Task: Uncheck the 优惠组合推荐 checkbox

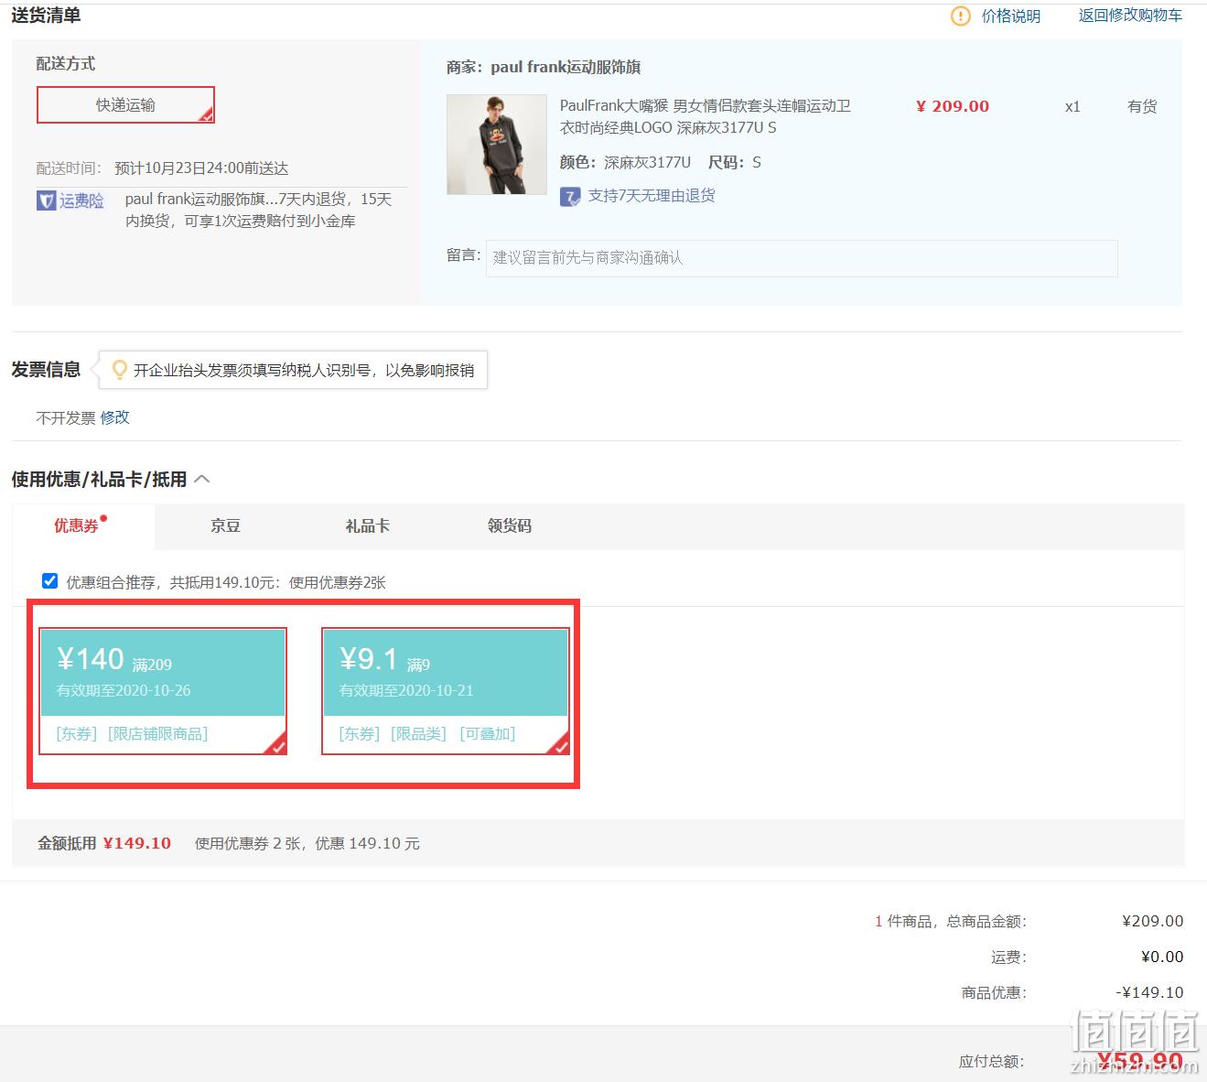Action: click(50, 581)
